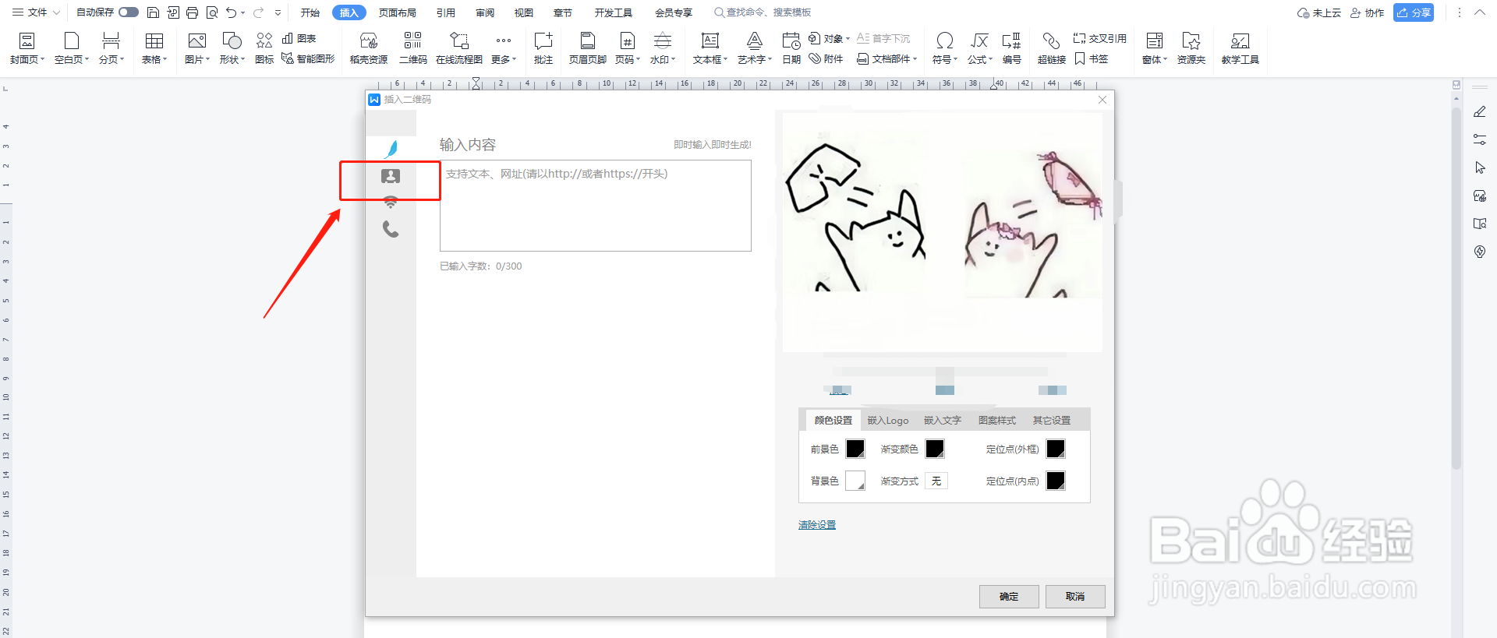
Task: Open Print Preview from the quick toolbar
Action: pyautogui.click(x=212, y=12)
